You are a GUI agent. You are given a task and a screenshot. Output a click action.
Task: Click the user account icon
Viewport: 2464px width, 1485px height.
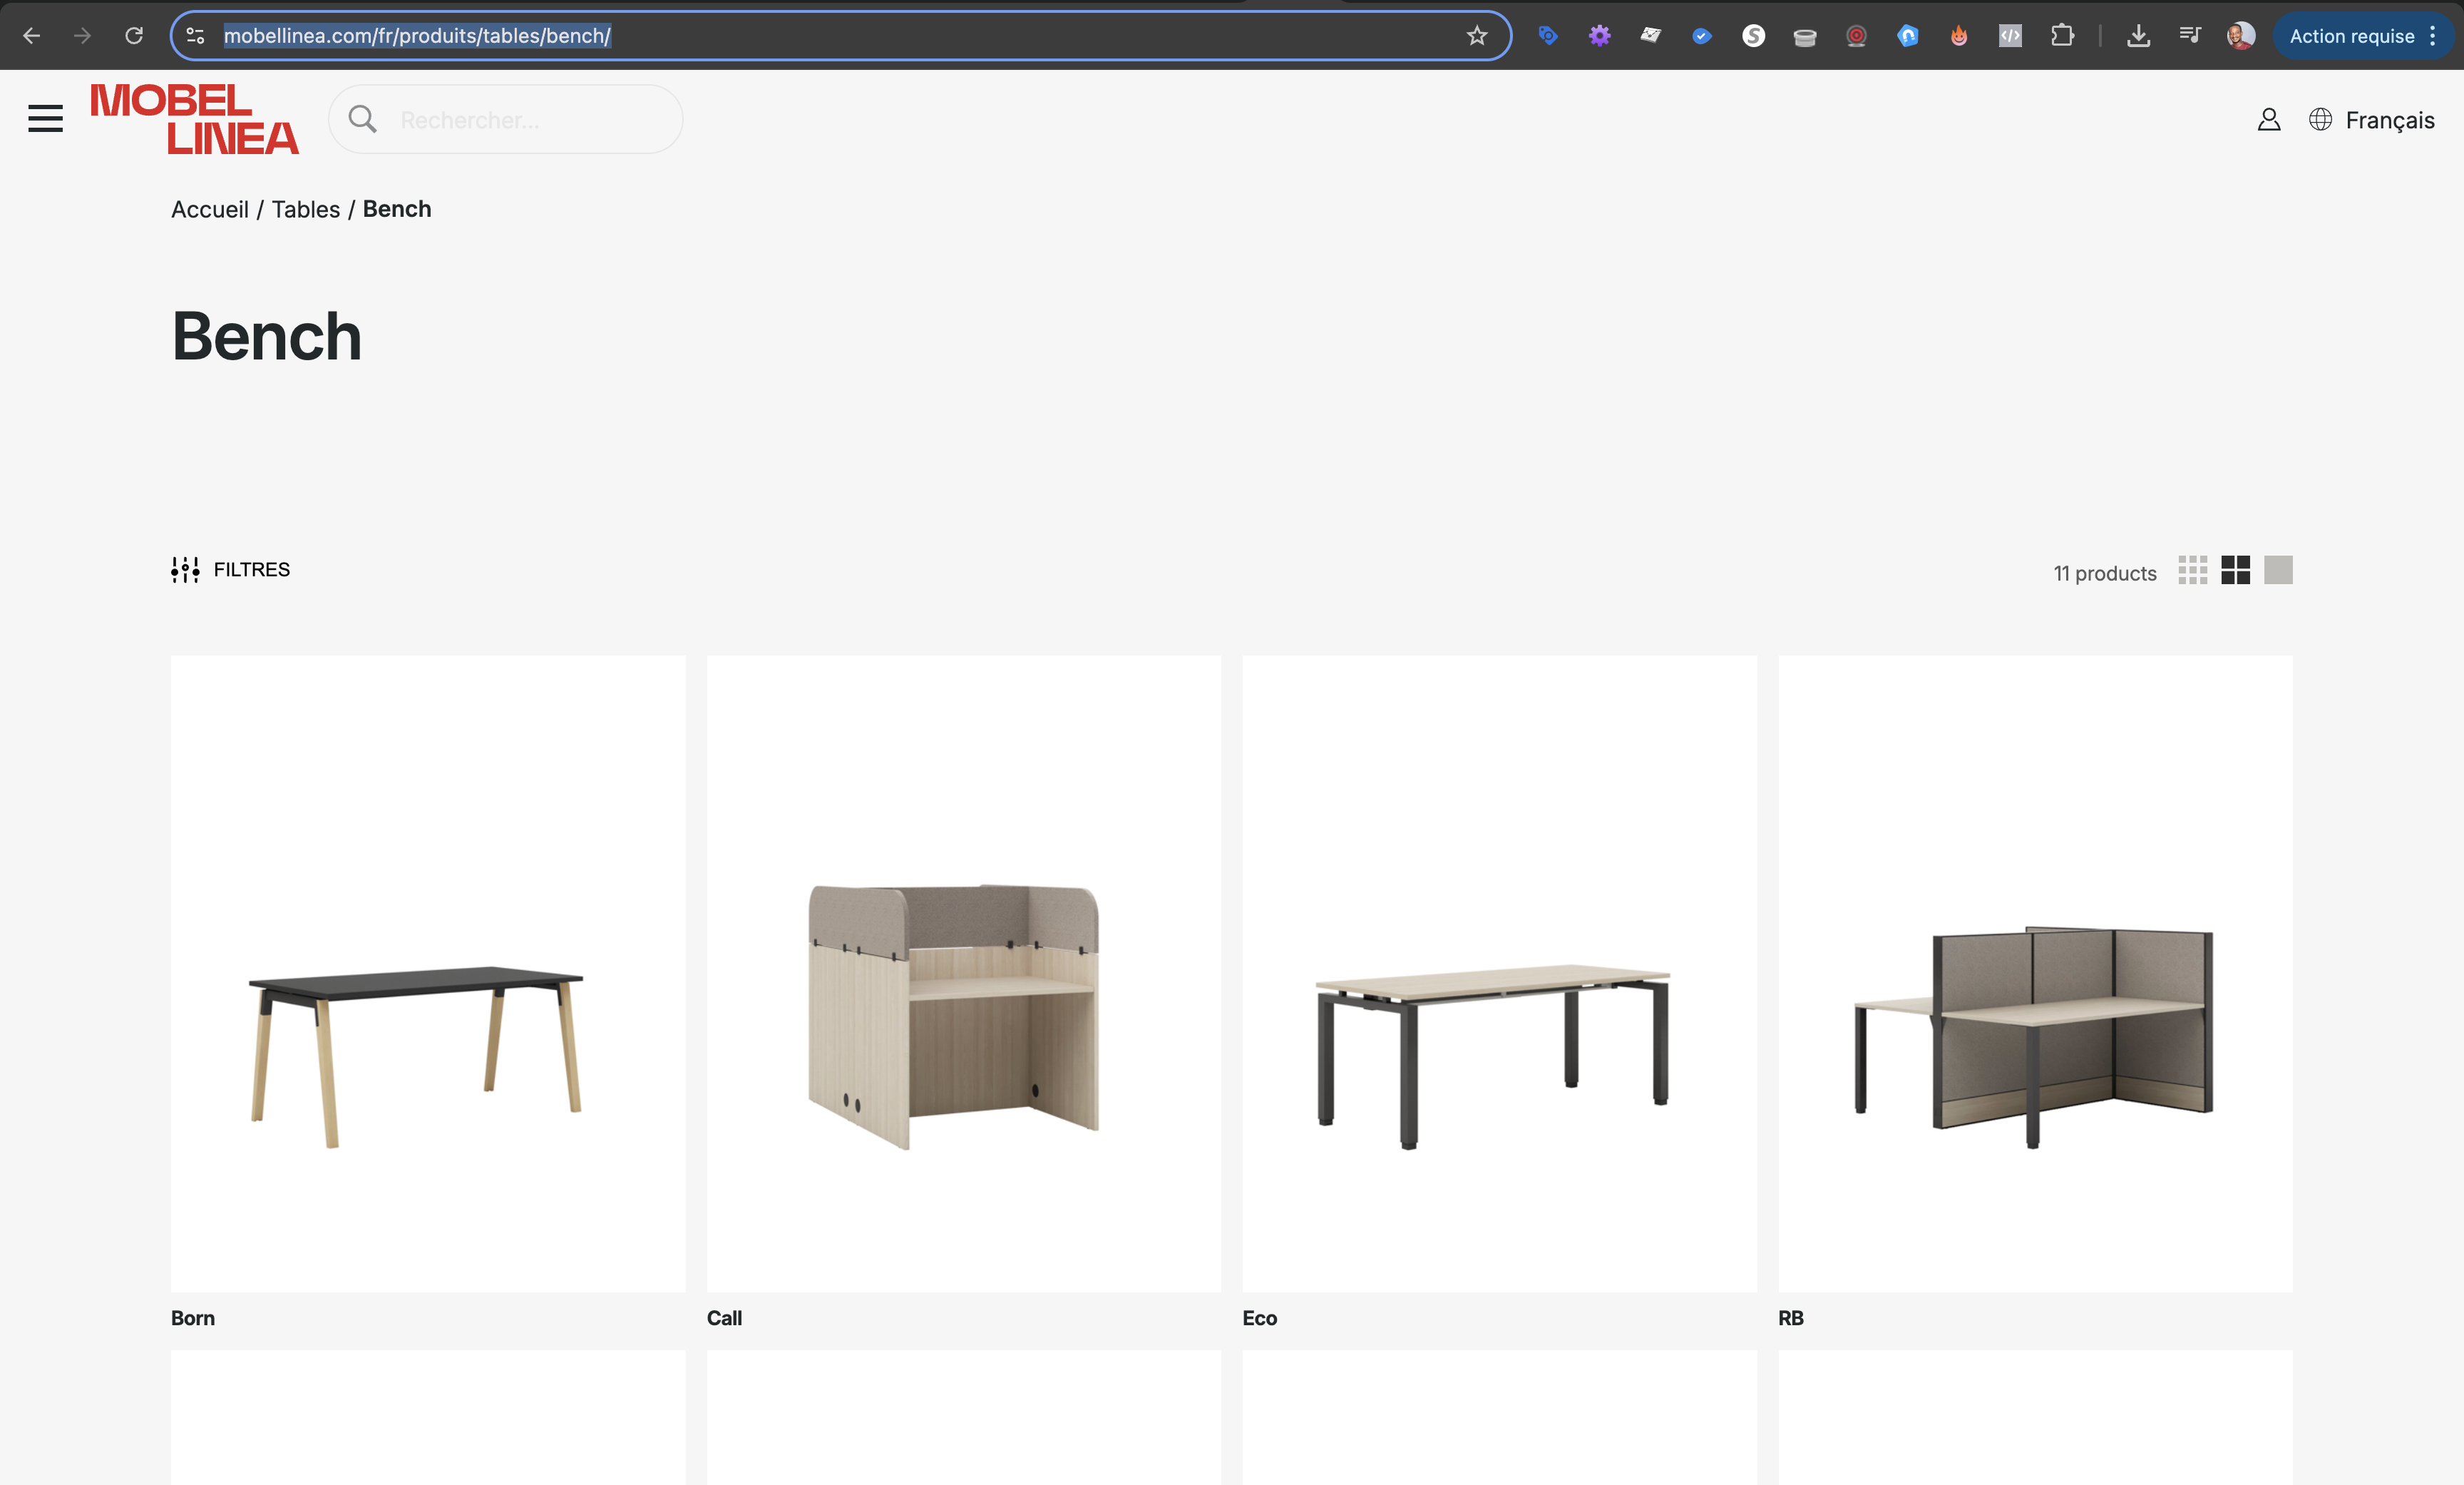coord(2268,120)
